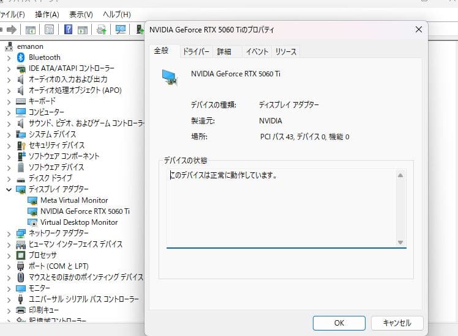Click the device status scrollbar down arrow
This screenshot has height=336, width=458.
pos(400,243)
